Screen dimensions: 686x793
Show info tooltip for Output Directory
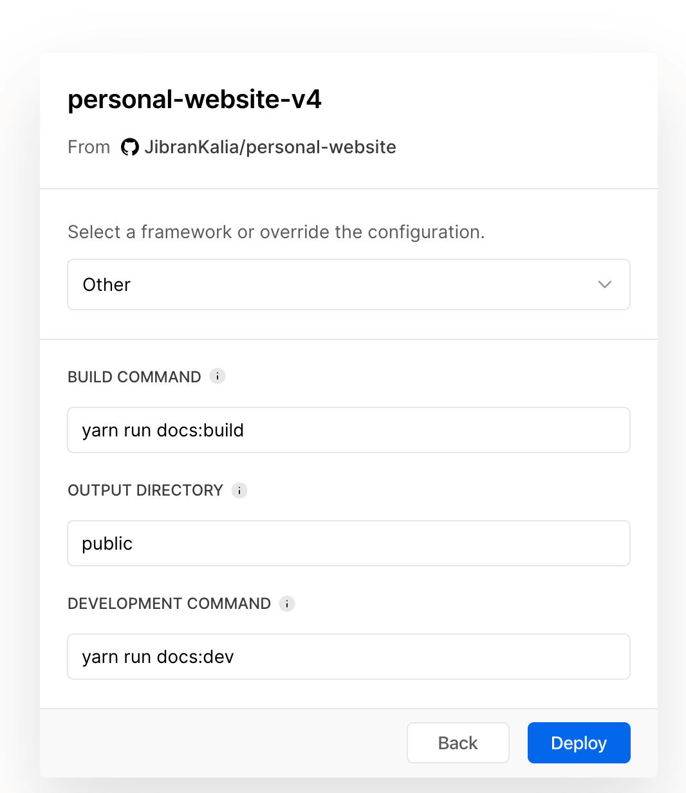pos(239,490)
